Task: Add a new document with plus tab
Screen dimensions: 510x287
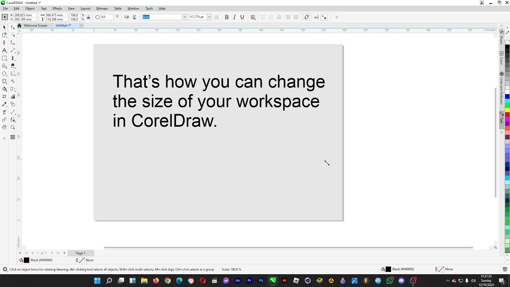Action: [x=81, y=26]
